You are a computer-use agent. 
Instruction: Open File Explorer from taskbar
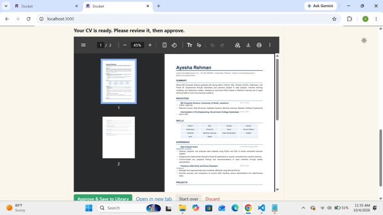coord(182,208)
